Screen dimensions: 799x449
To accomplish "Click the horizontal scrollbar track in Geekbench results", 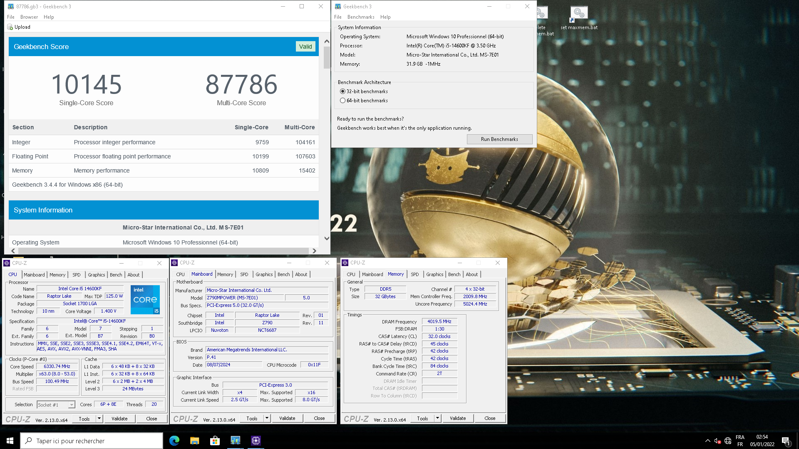I will click(164, 251).
